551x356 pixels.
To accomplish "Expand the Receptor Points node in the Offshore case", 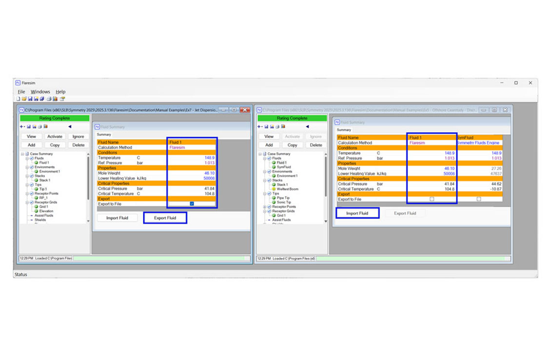I will (x=264, y=207).
